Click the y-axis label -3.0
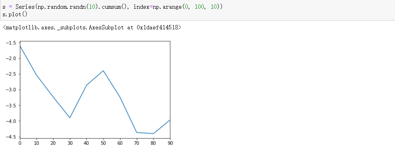Viewport: 395px width, 152px height. [x=11, y=90]
